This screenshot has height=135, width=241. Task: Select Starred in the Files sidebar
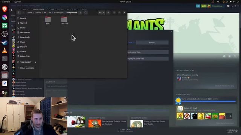click(27, 23)
